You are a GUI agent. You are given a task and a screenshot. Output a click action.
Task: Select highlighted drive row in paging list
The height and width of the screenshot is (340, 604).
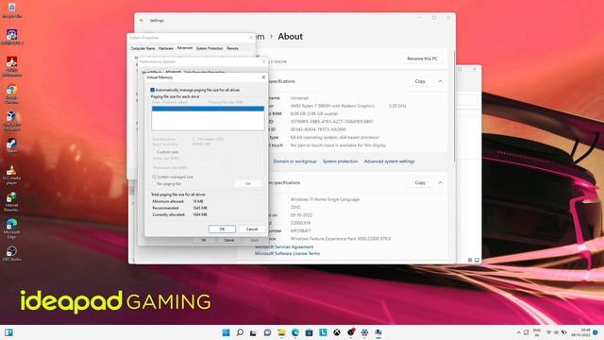point(208,109)
